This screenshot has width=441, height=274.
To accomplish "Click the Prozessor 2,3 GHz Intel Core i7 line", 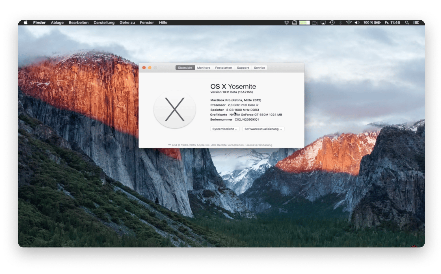I will 234,105.
